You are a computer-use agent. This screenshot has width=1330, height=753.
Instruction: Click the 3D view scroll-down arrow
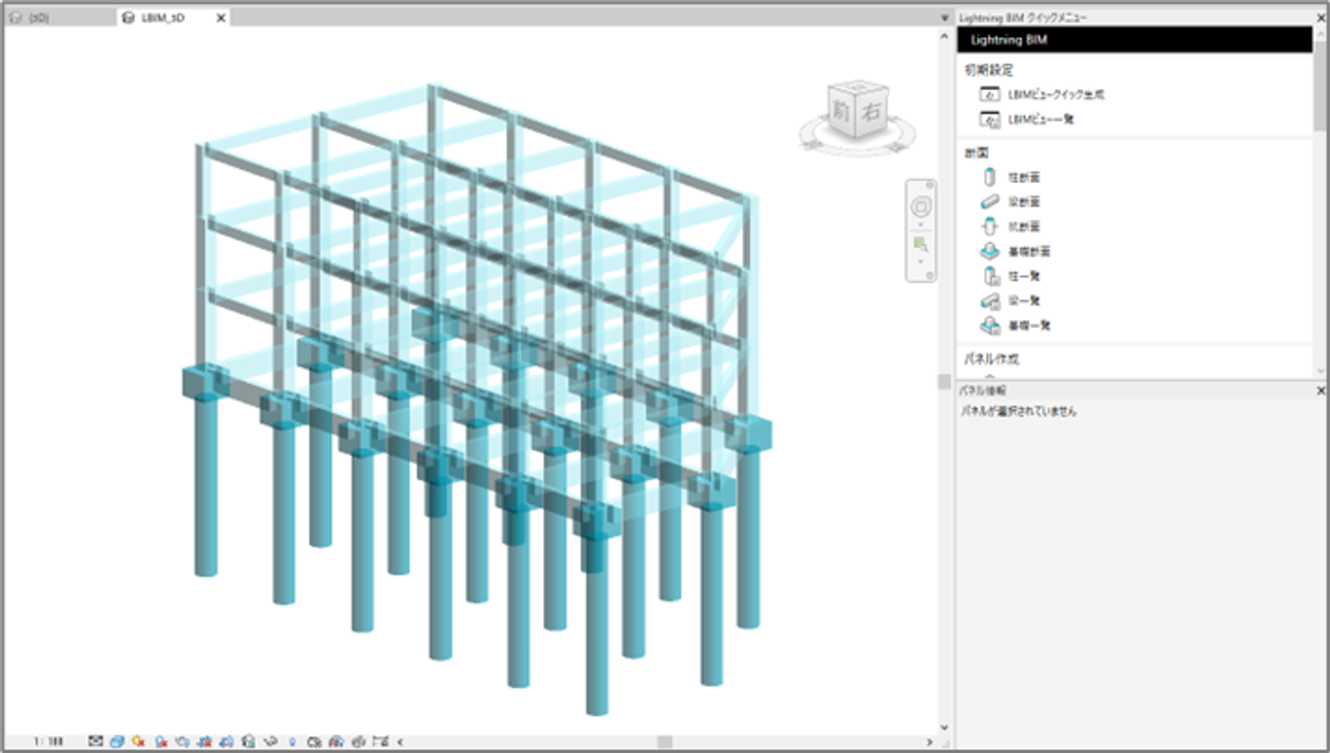pyautogui.click(x=945, y=727)
